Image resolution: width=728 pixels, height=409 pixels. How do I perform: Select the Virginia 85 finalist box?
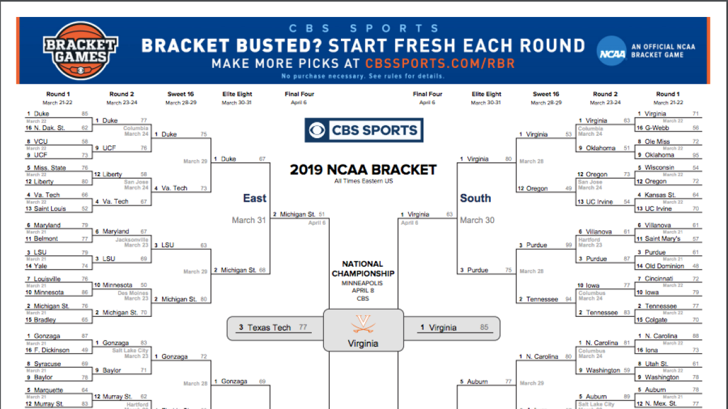[452, 328]
